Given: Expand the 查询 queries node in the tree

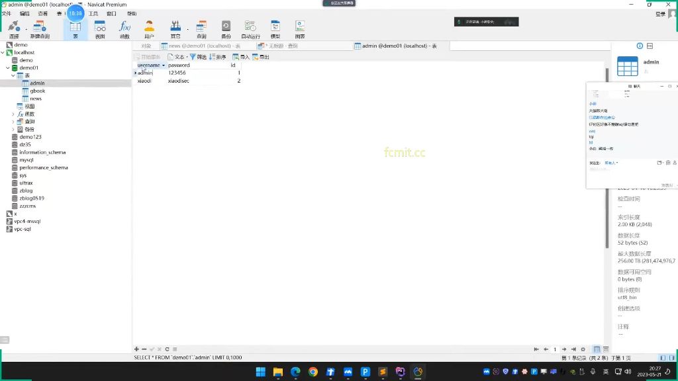Looking at the screenshot, I should click(13, 122).
